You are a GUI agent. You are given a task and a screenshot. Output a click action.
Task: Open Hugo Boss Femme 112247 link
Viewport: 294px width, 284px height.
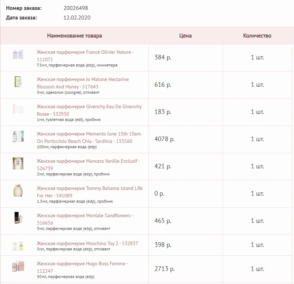click(x=82, y=267)
